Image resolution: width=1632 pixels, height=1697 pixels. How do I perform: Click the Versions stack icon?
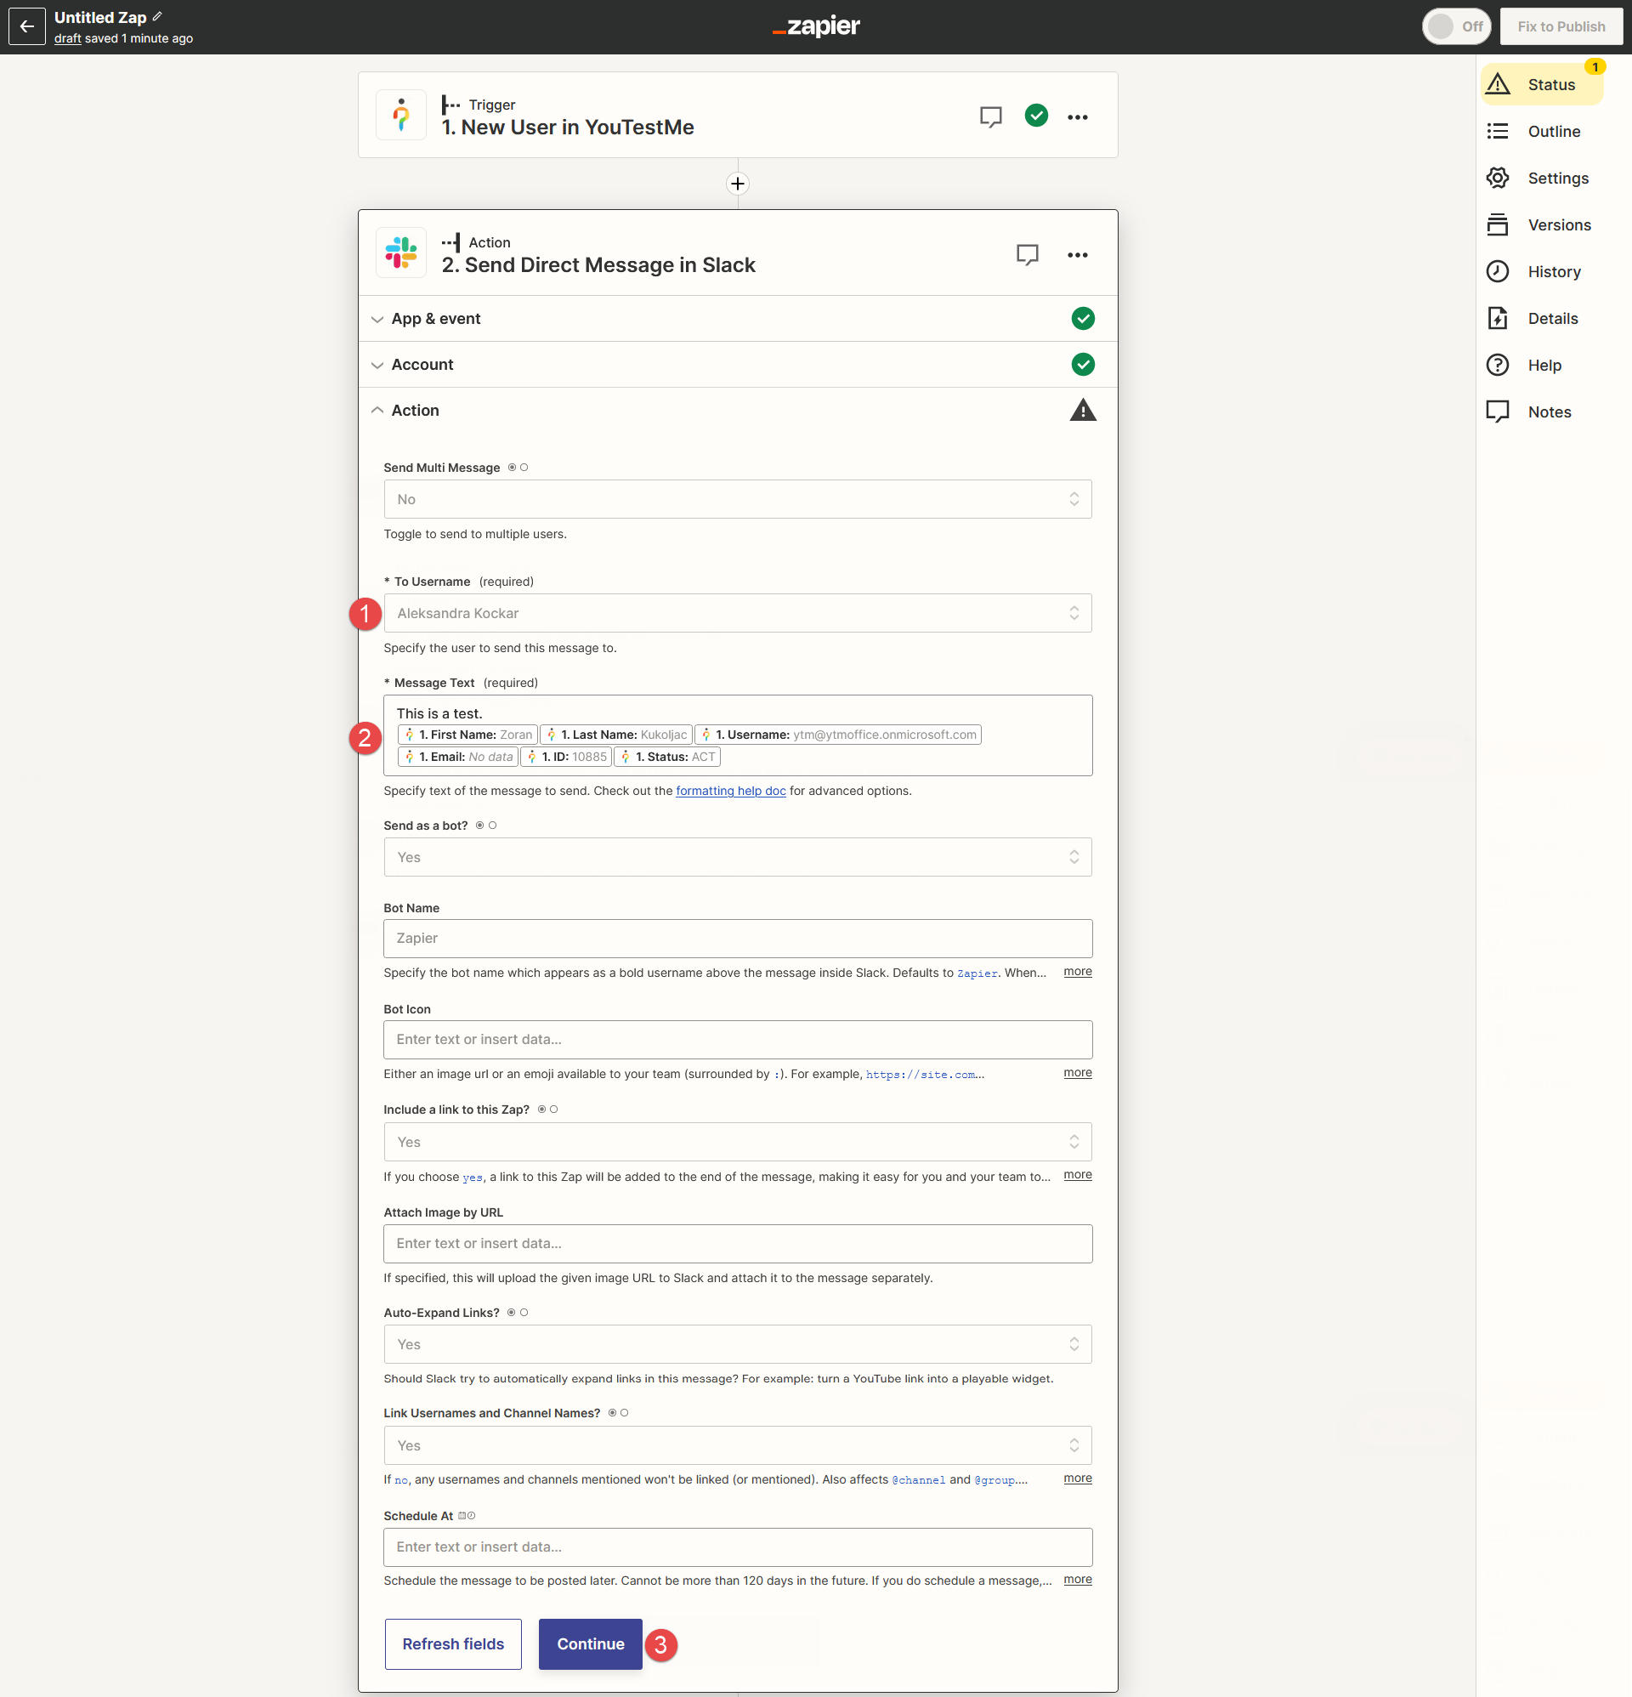1498,224
